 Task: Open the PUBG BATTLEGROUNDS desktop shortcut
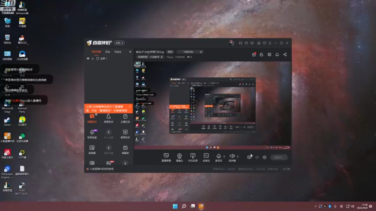pyautogui.click(x=22, y=189)
